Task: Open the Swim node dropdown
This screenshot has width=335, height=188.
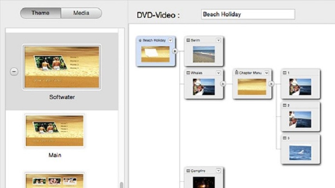Action: pyautogui.click(x=218, y=40)
